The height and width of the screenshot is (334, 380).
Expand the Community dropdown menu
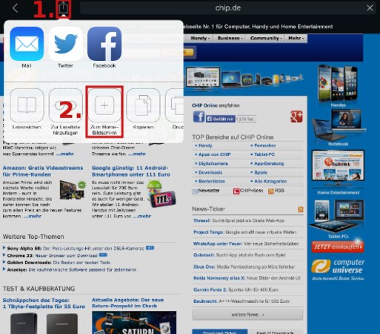click(266, 38)
